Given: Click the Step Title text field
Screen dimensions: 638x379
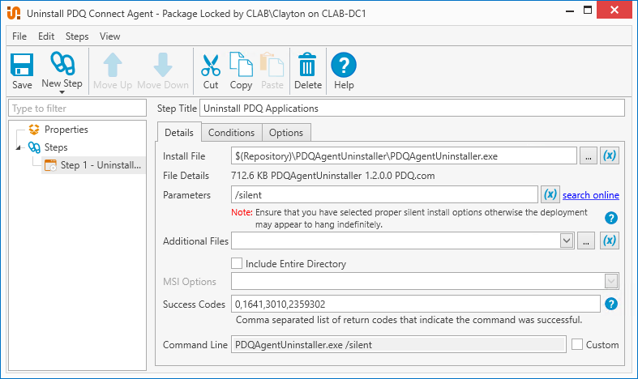Looking at the screenshot, I should pyautogui.click(x=412, y=109).
